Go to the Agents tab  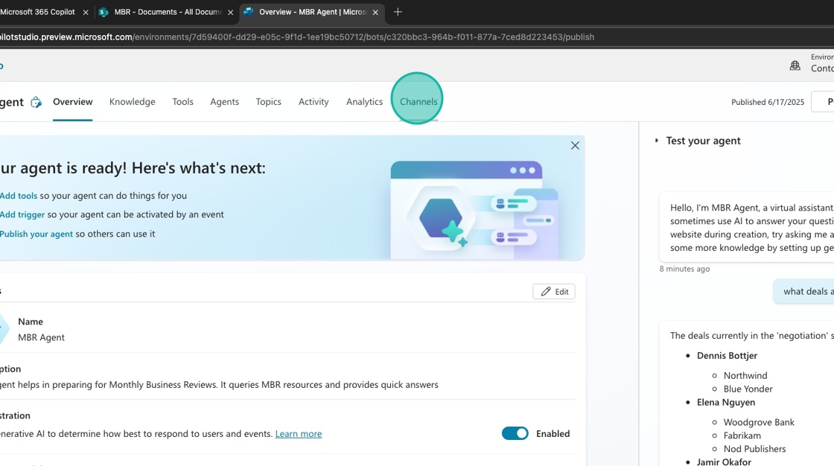click(x=224, y=101)
